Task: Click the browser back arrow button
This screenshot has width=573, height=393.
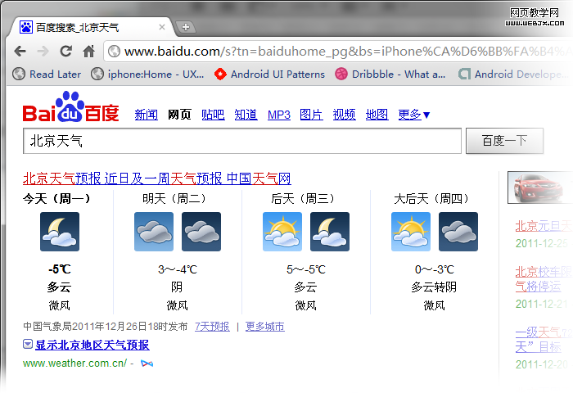Action: pyautogui.click(x=20, y=52)
